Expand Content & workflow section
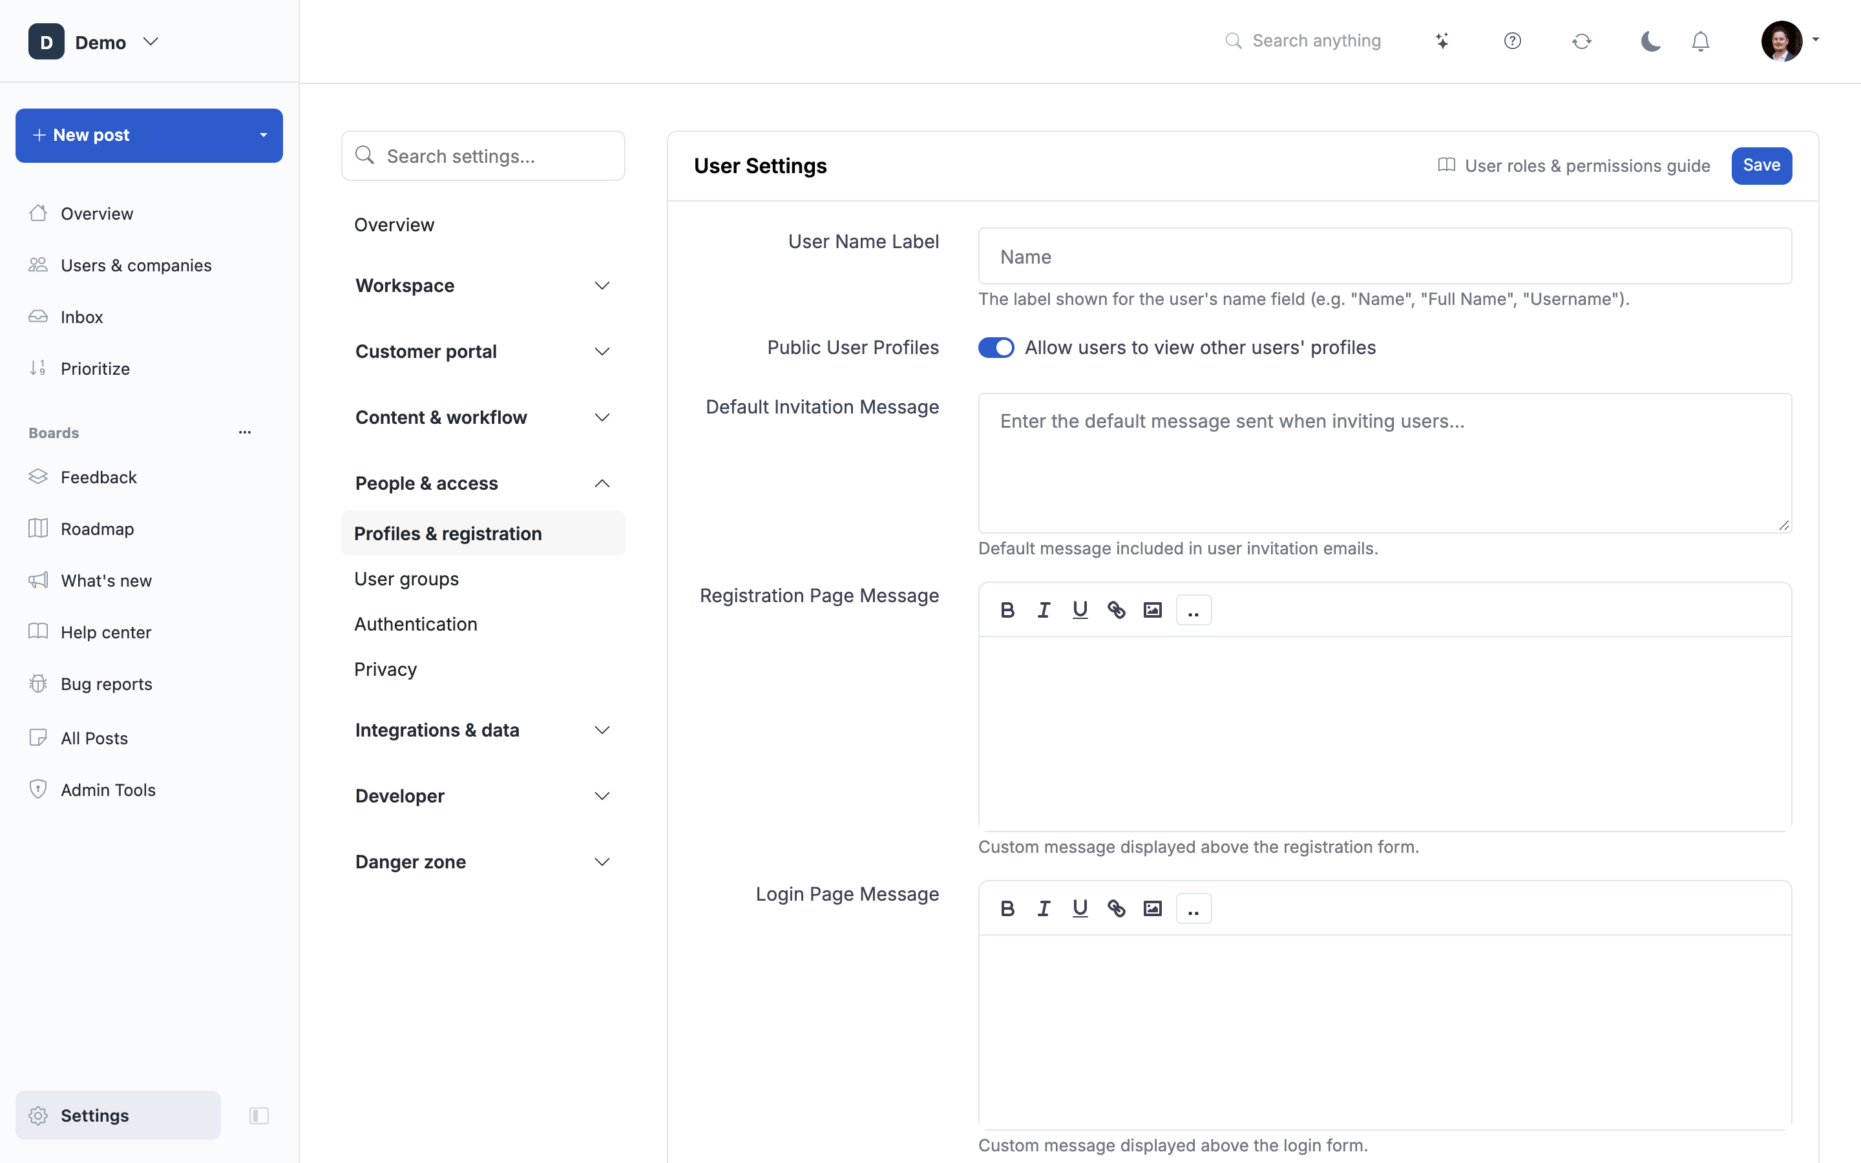This screenshot has width=1861, height=1163. pos(483,417)
